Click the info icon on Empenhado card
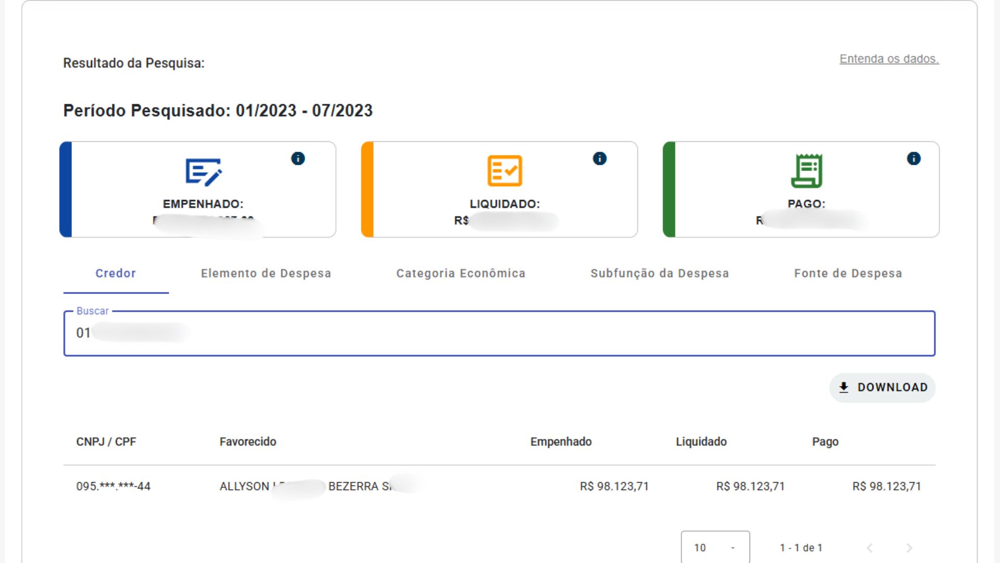Screen dimensions: 1000x563 (x=298, y=158)
